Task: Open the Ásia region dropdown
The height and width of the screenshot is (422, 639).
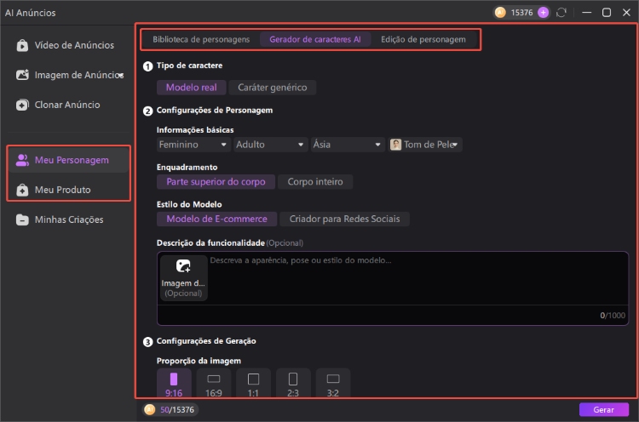Action: coord(348,145)
